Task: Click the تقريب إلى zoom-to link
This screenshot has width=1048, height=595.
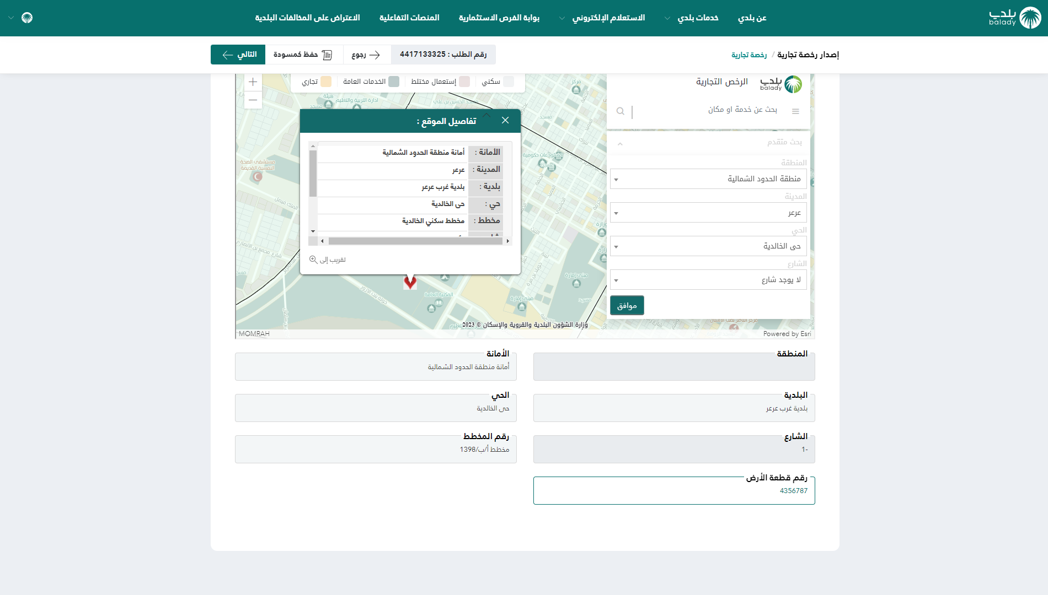Action: pos(328,259)
